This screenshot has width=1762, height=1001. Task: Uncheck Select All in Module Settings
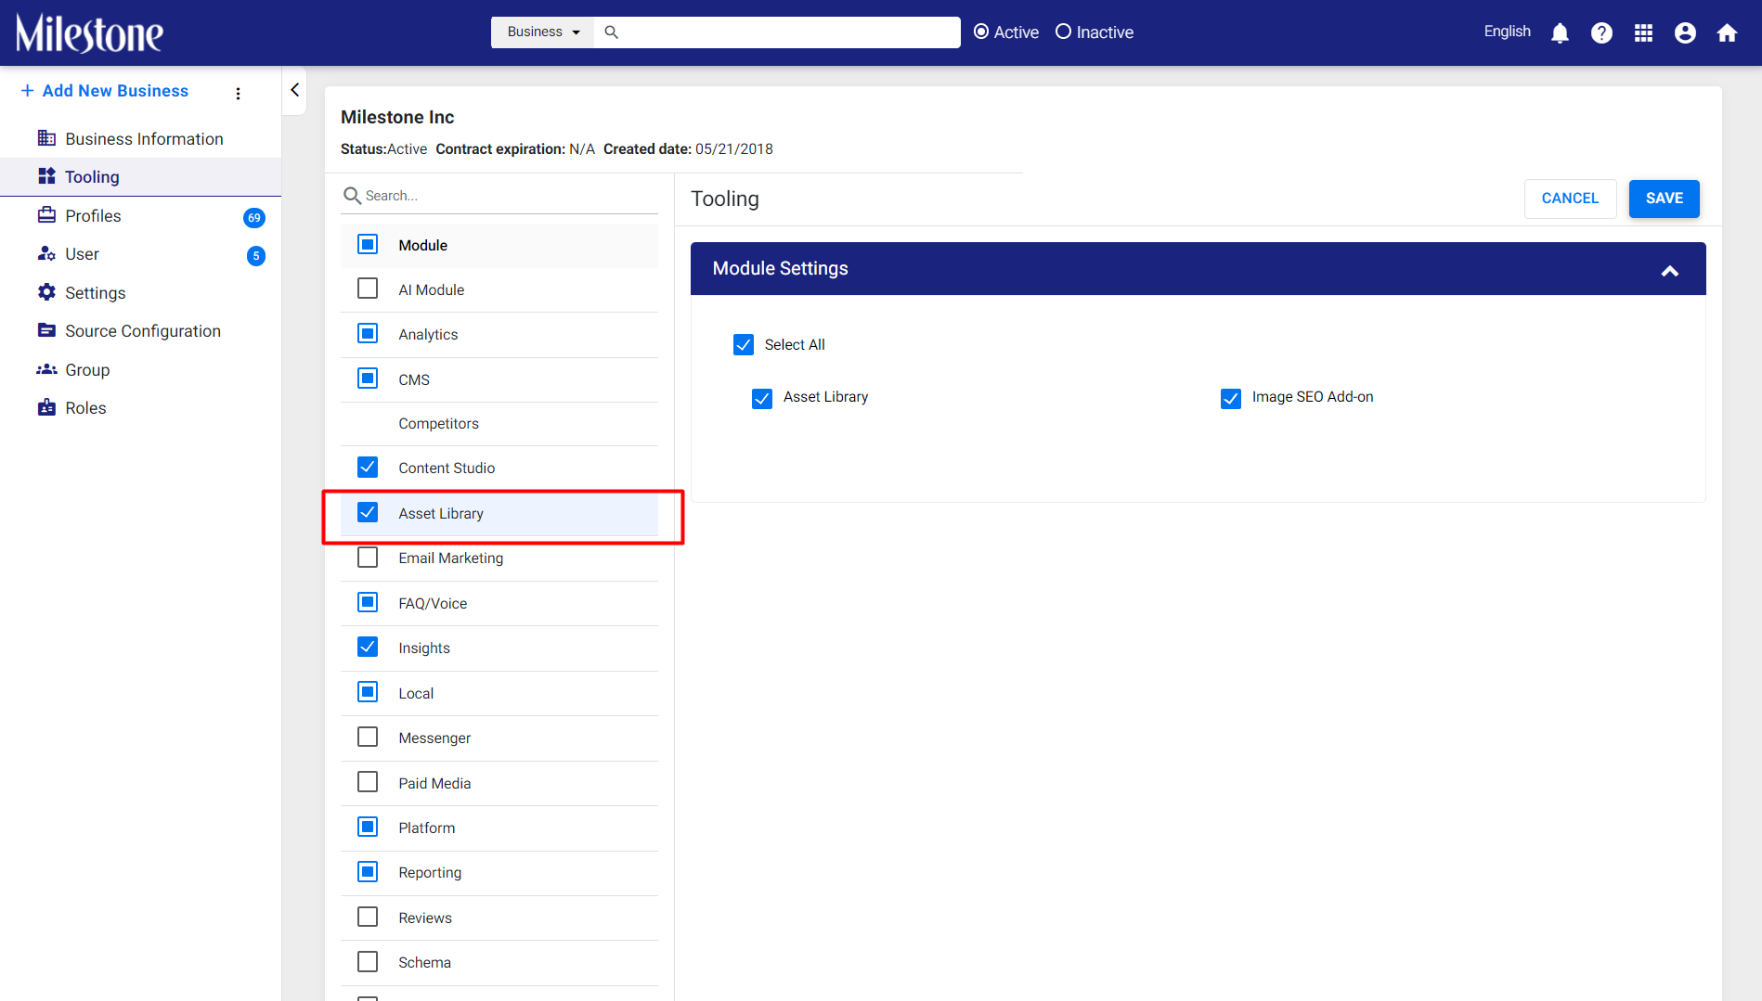tap(744, 345)
